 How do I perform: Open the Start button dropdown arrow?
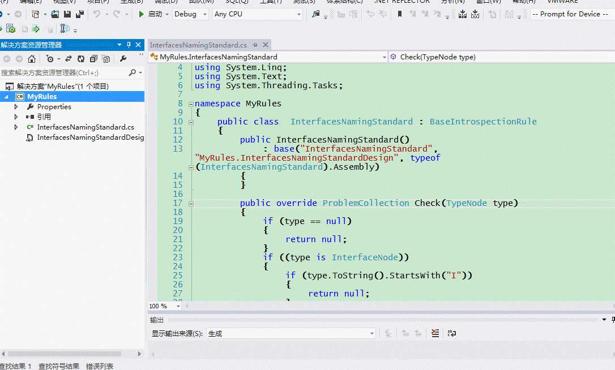coord(167,15)
